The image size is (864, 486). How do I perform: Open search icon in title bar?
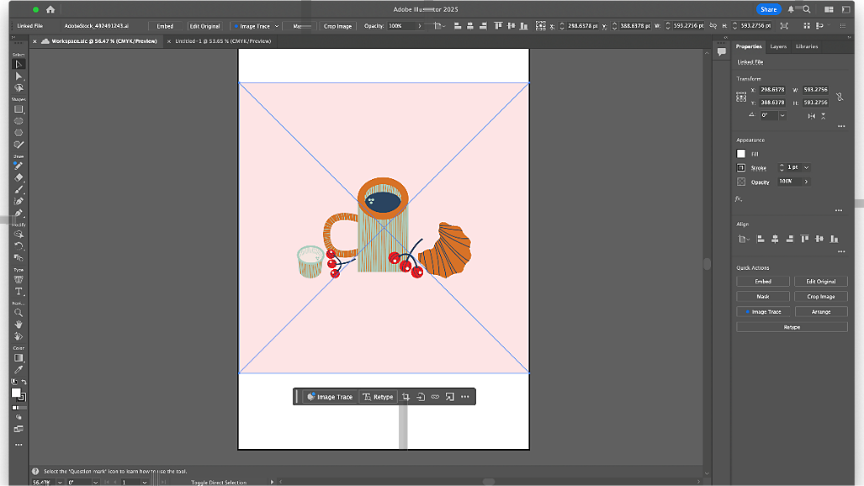coord(807,9)
